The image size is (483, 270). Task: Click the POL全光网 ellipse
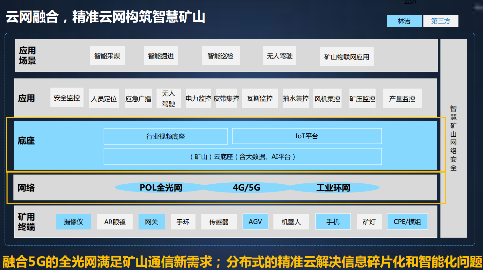160,188
